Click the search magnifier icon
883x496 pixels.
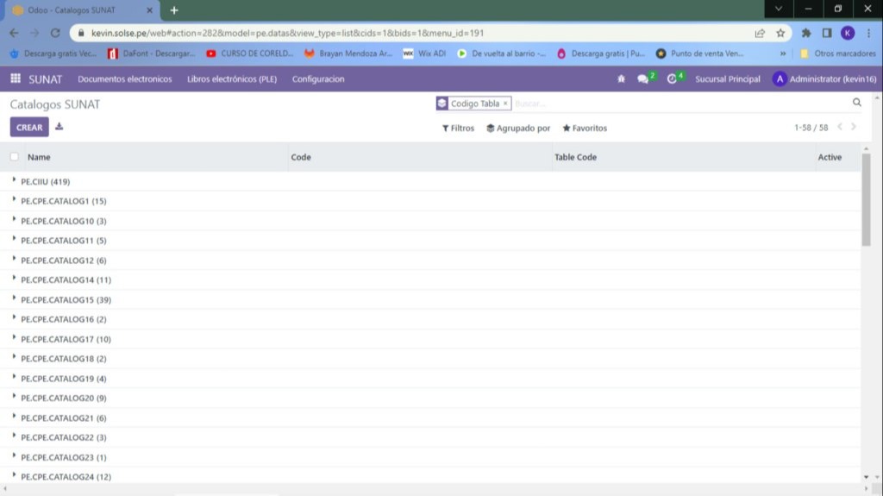point(856,103)
